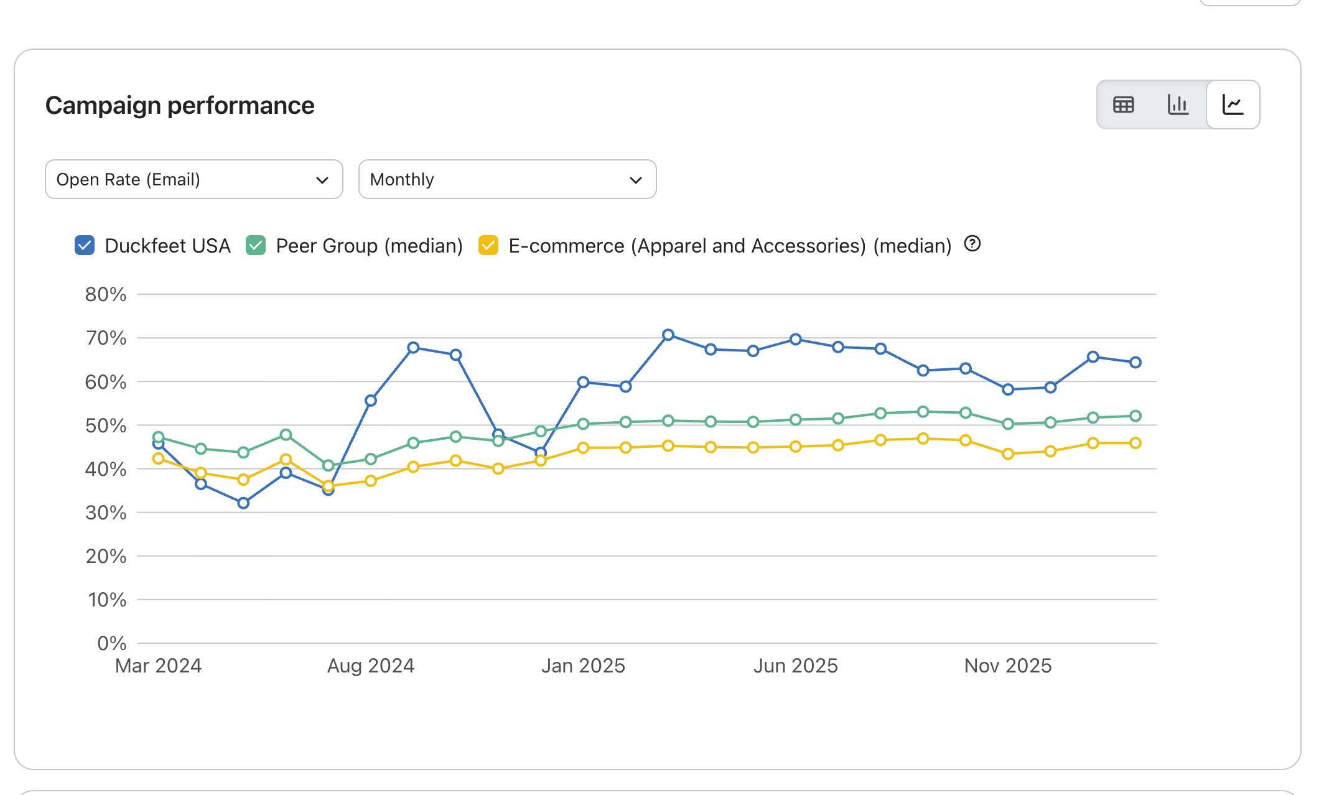Open the Monthly interval dropdown
This screenshot has width=1319, height=795.
(508, 179)
